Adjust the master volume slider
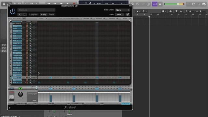208x117 pixels. click(174, 4)
